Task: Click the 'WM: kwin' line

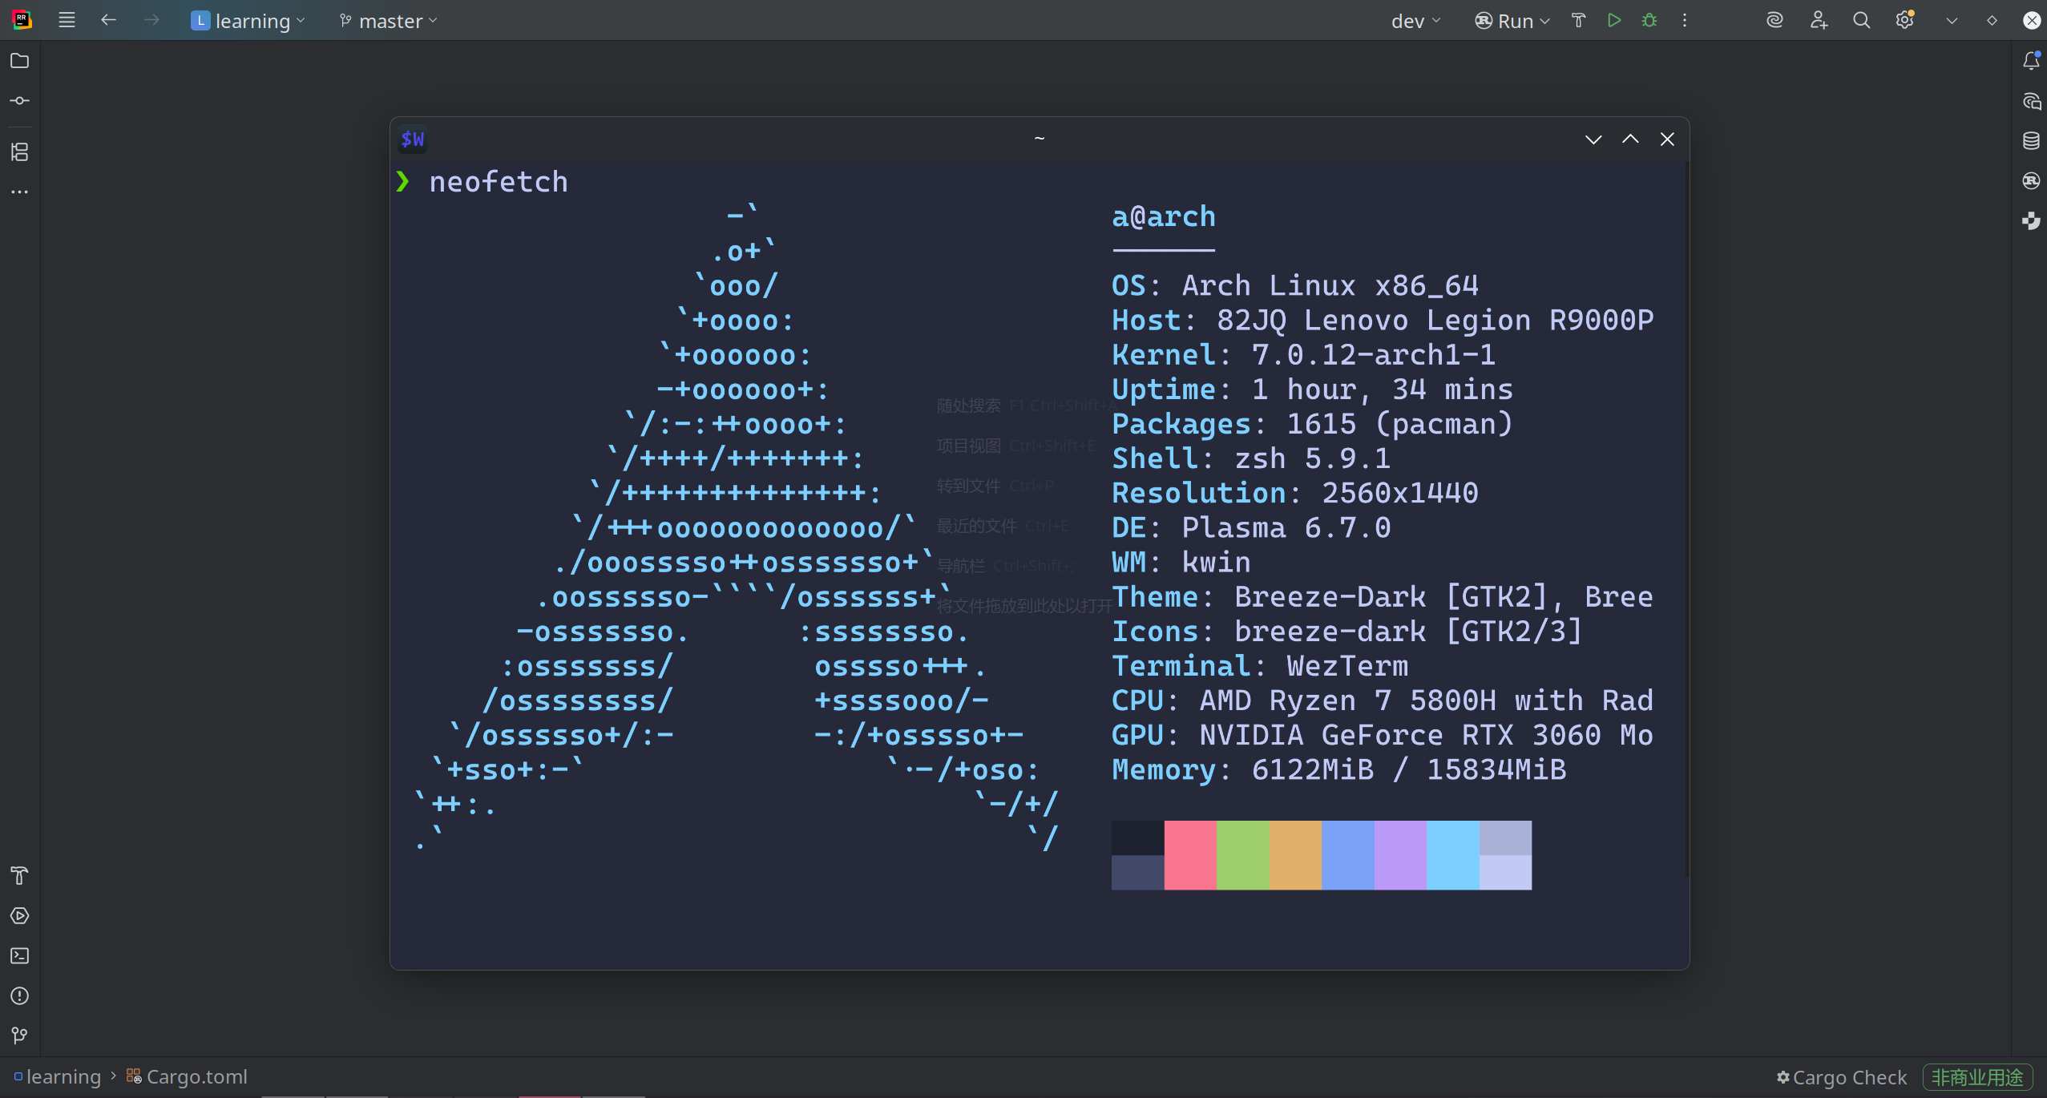Action: pos(1181,563)
